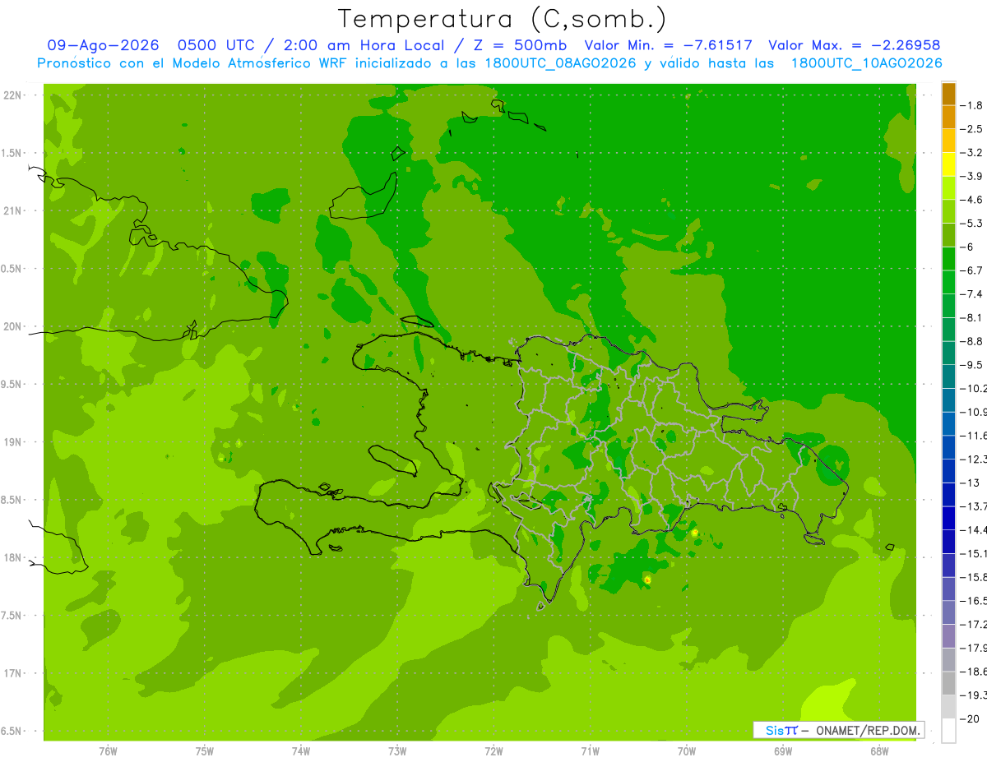Click the "0500 UTC" time label

point(216,45)
